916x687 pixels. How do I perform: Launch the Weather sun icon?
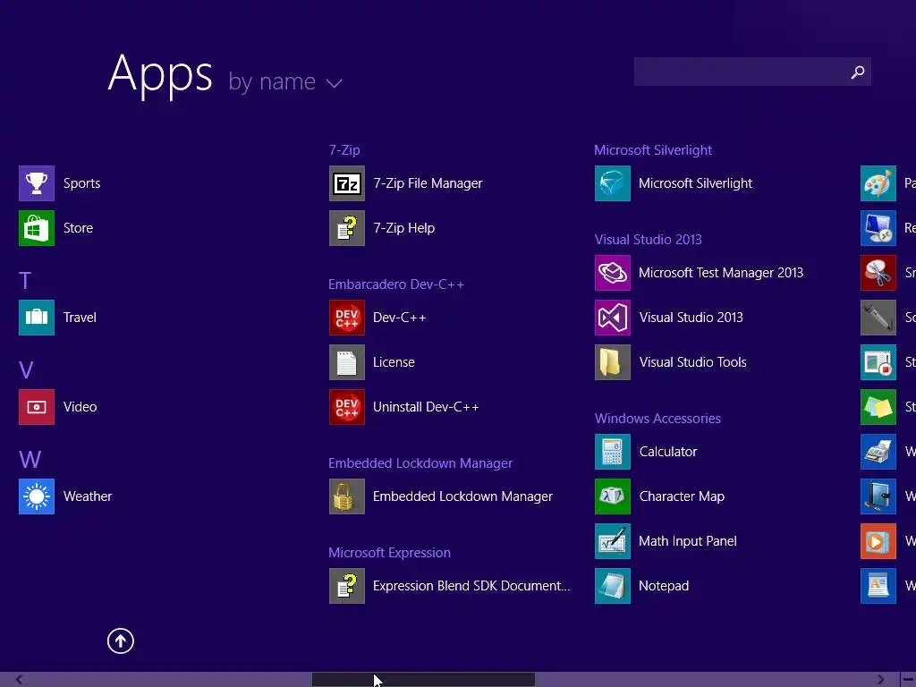pyautogui.click(x=36, y=496)
